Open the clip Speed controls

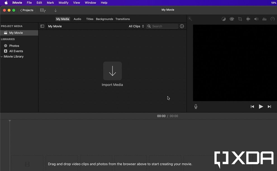click(272, 19)
